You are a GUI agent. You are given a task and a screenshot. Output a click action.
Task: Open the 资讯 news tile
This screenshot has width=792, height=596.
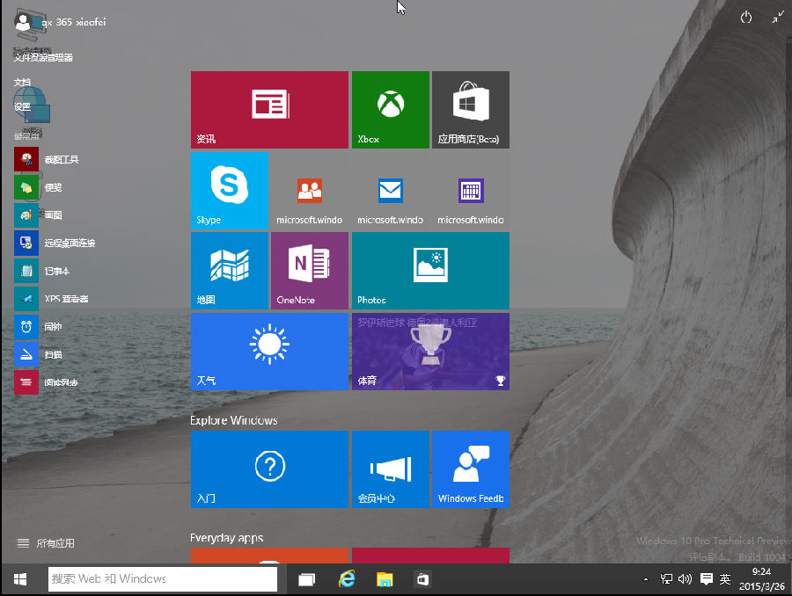coord(269,110)
